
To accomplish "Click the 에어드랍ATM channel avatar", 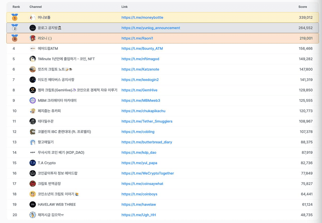I will coord(33,48).
